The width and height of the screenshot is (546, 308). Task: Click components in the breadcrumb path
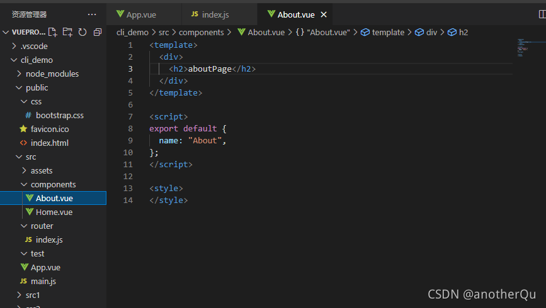pyautogui.click(x=202, y=32)
